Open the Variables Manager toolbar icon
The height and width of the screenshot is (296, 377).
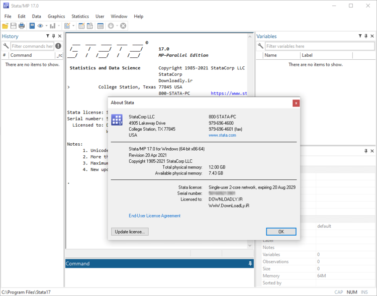click(x=101, y=26)
